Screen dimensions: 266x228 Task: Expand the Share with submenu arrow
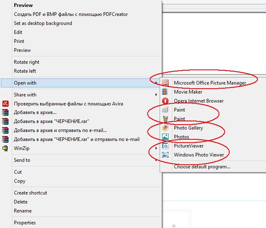156,95
